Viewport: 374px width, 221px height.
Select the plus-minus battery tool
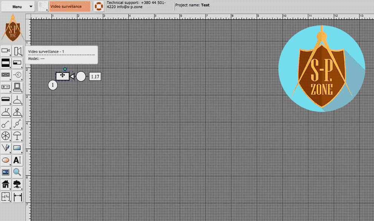[6, 87]
